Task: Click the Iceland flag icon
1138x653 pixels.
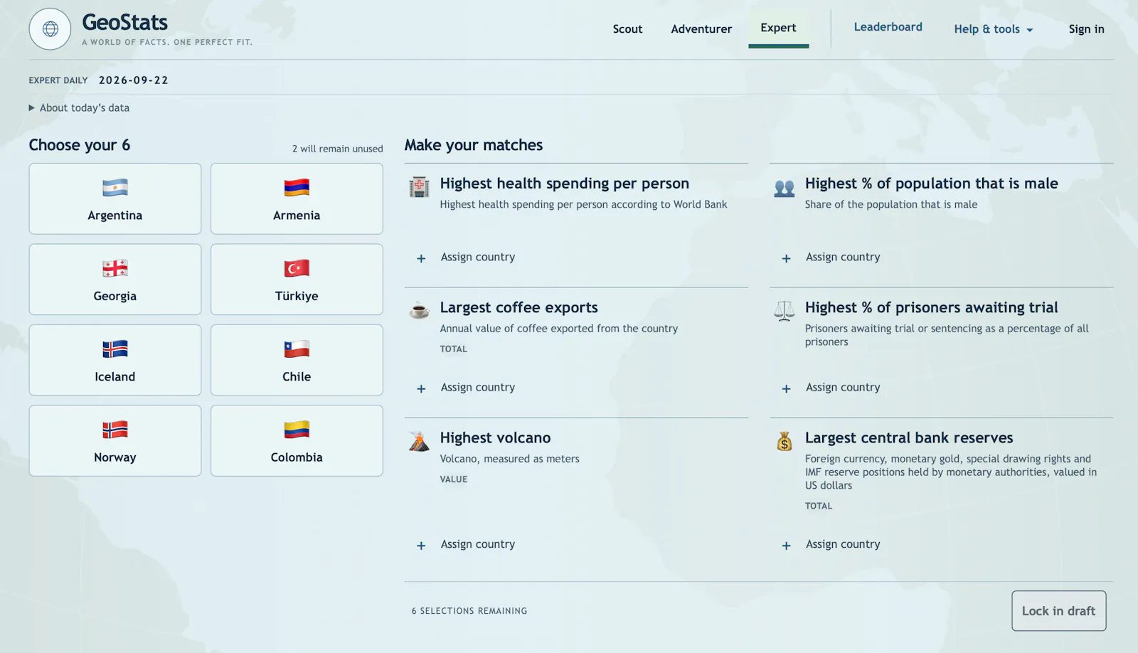Action: [115, 349]
